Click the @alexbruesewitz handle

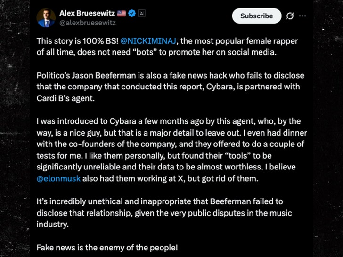[x=87, y=22]
